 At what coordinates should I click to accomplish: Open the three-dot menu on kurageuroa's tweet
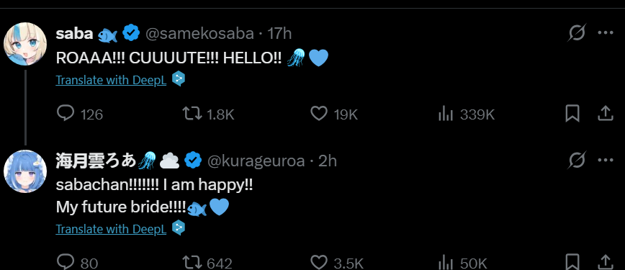tap(606, 161)
